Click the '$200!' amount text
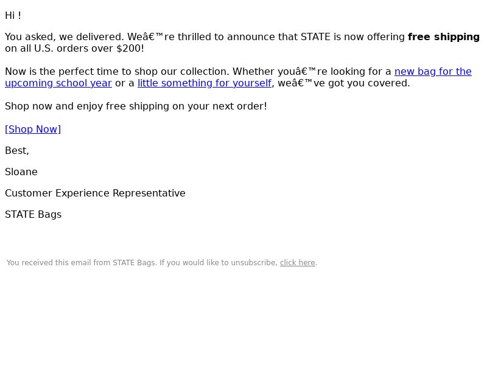 click(x=130, y=49)
